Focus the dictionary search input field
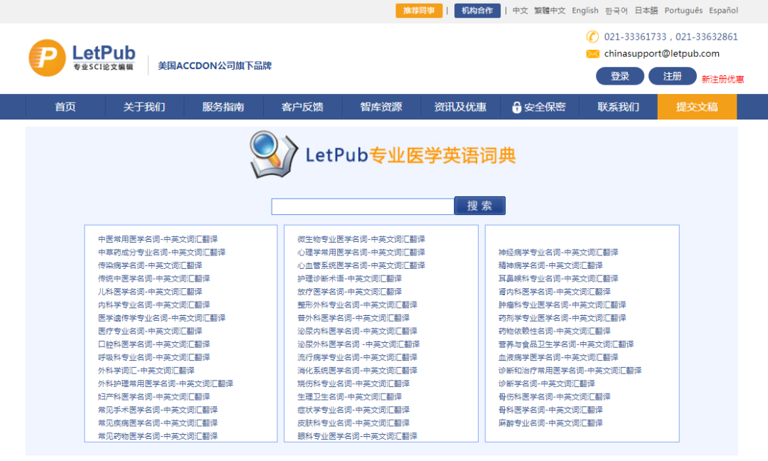Image resolution: width=768 pixels, height=461 pixels. point(363,206)
